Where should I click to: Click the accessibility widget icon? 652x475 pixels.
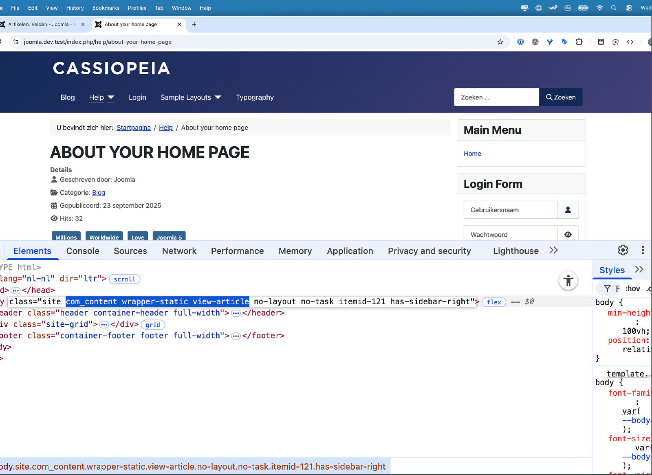point(568,280)
